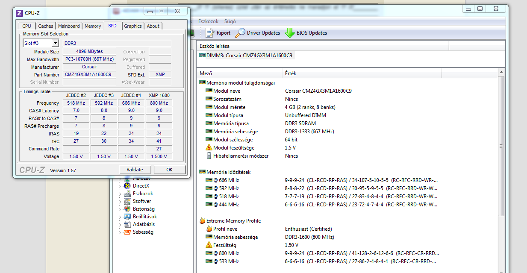Click the Max Bandwidth field PC3-10700H
Screen dimensions: 527x273
tap(89, 59)
